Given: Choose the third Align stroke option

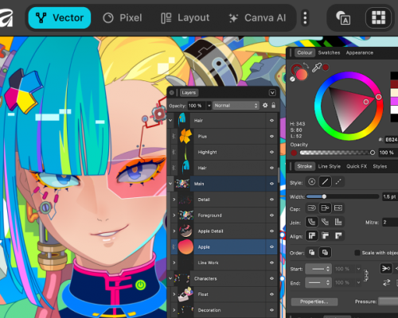Looking at the screenshot, I should tap(338, 235).
